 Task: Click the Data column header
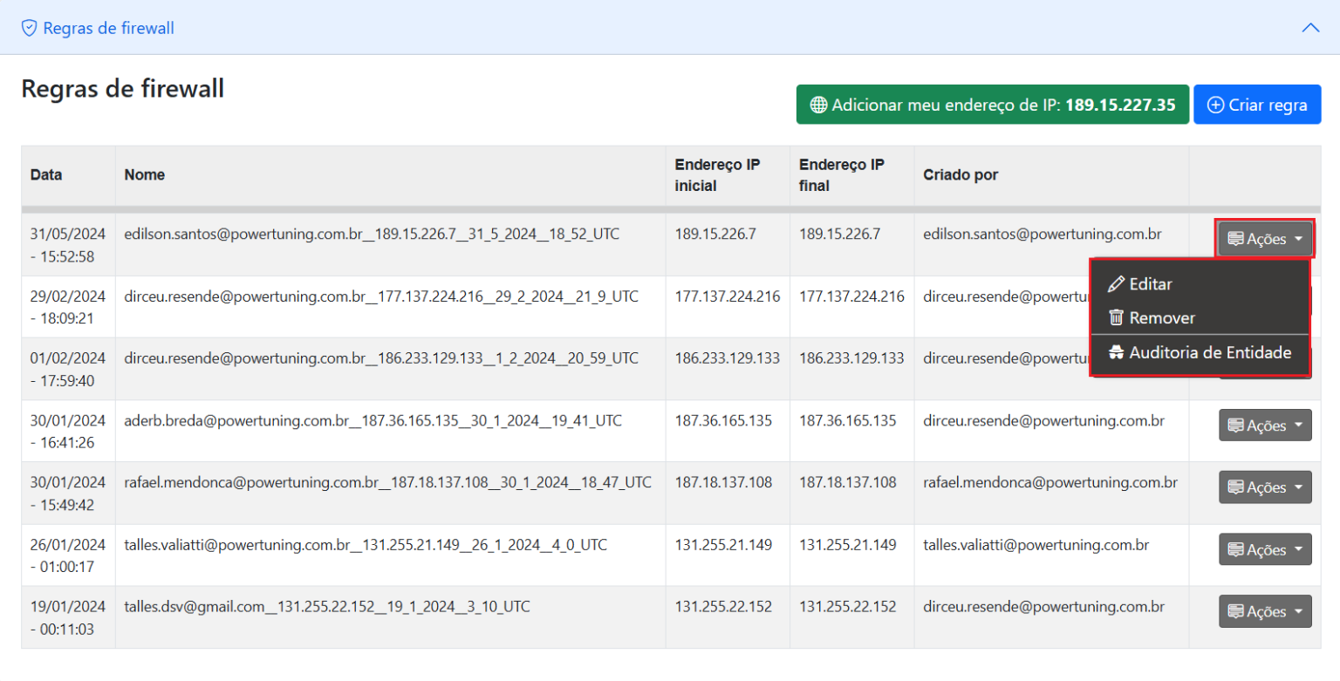[x=46, y=174]
